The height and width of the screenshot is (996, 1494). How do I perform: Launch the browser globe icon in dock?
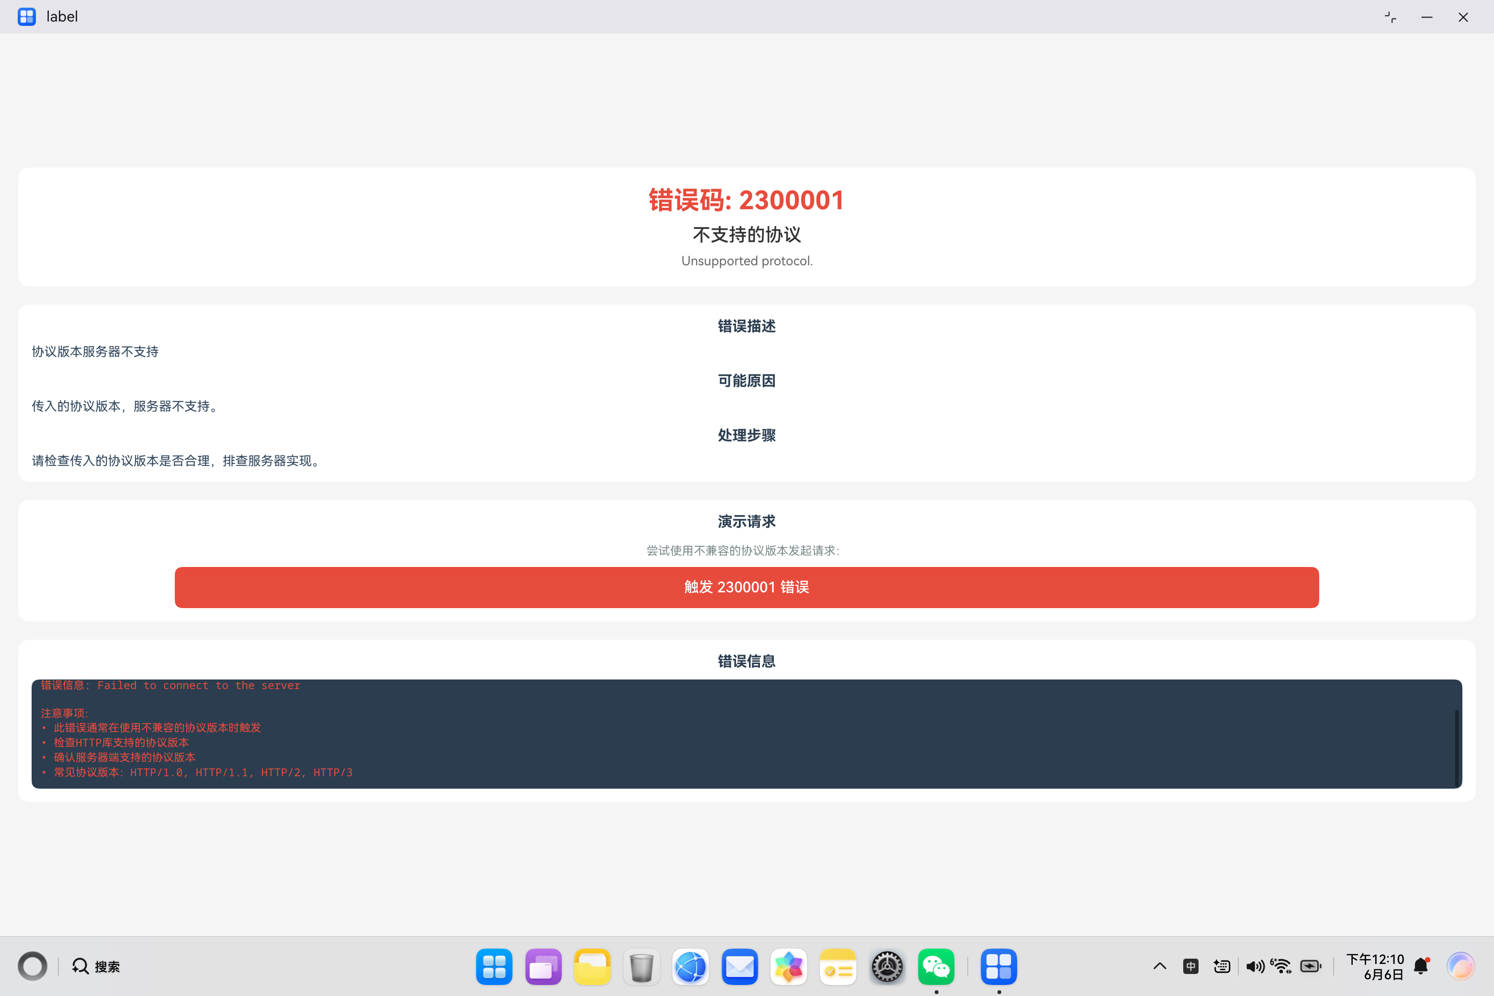[x=690, y=966]
